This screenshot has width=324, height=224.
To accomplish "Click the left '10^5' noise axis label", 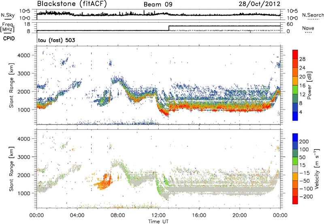I will (x=25, y=11).
